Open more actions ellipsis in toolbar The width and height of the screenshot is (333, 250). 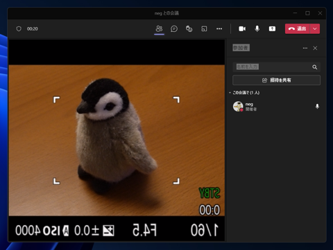tap(219, 29)
